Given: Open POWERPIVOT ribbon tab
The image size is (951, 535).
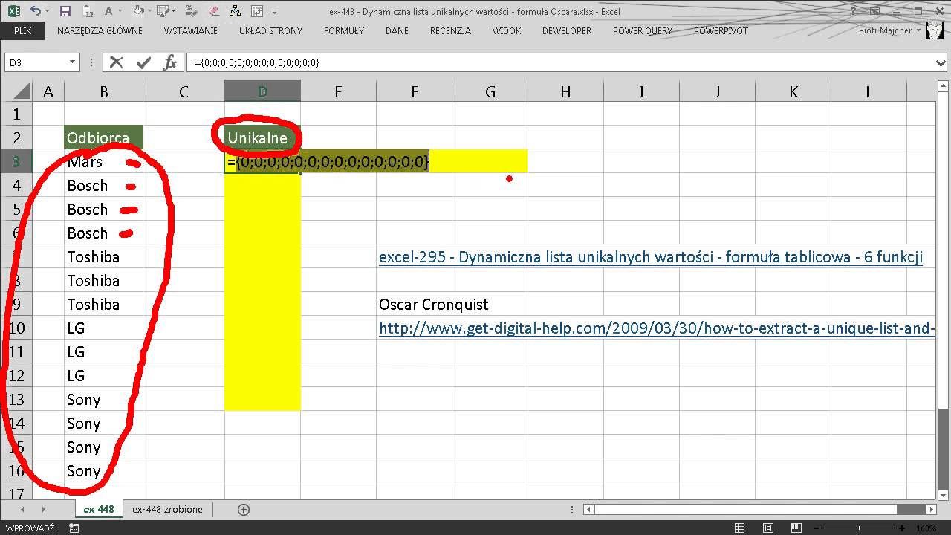Looking at the screenshot, I should coord(721,31).
